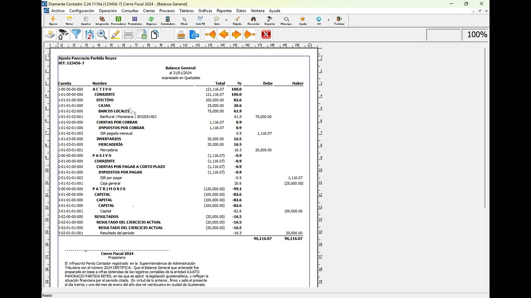The width and height of the screenshot is (531, 298).
Task: Close report with red X icon
Action: click(266, 35)
